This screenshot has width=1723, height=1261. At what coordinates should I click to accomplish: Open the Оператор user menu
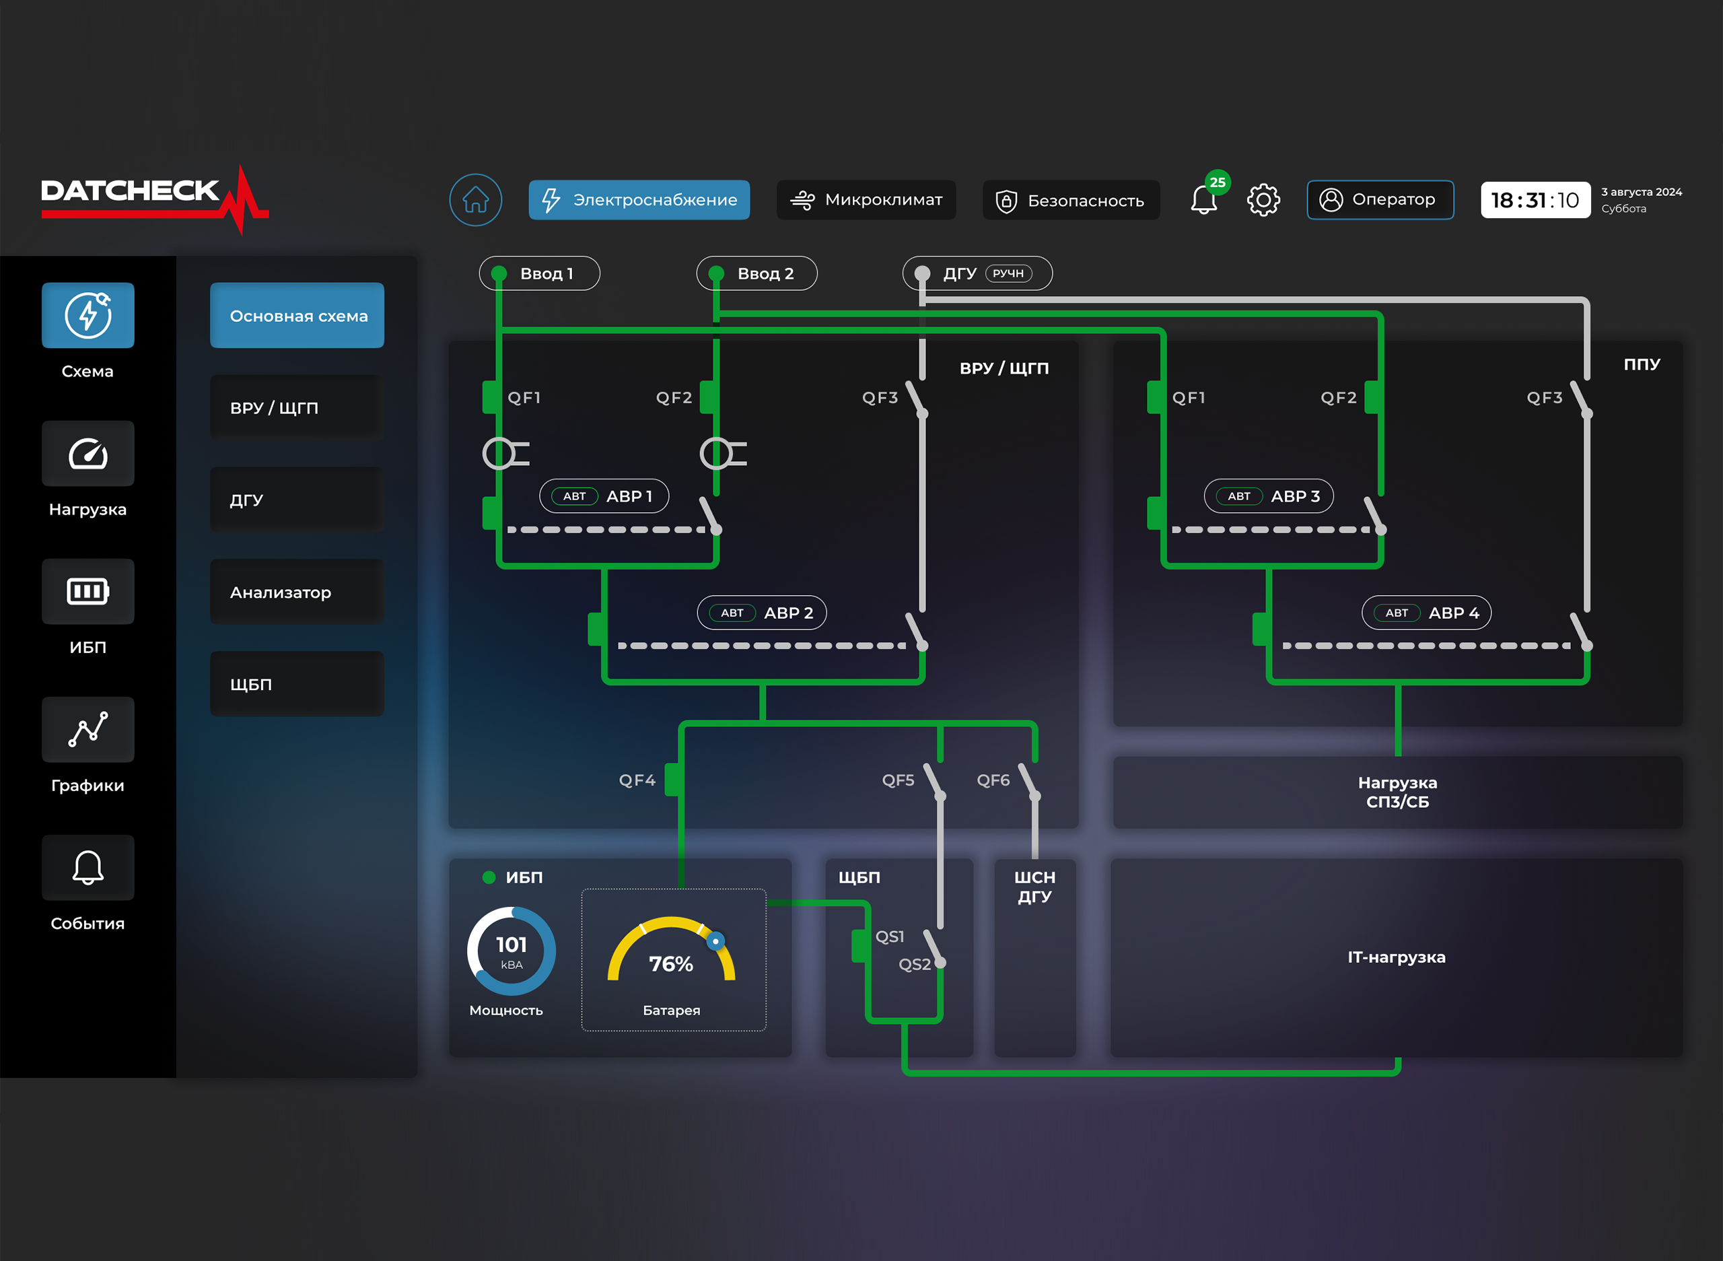1380,200
